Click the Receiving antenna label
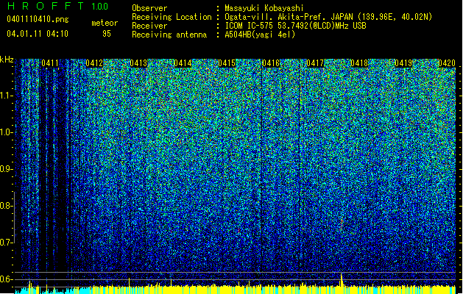The height and width of the screenshot is (294, 463). 169,35
